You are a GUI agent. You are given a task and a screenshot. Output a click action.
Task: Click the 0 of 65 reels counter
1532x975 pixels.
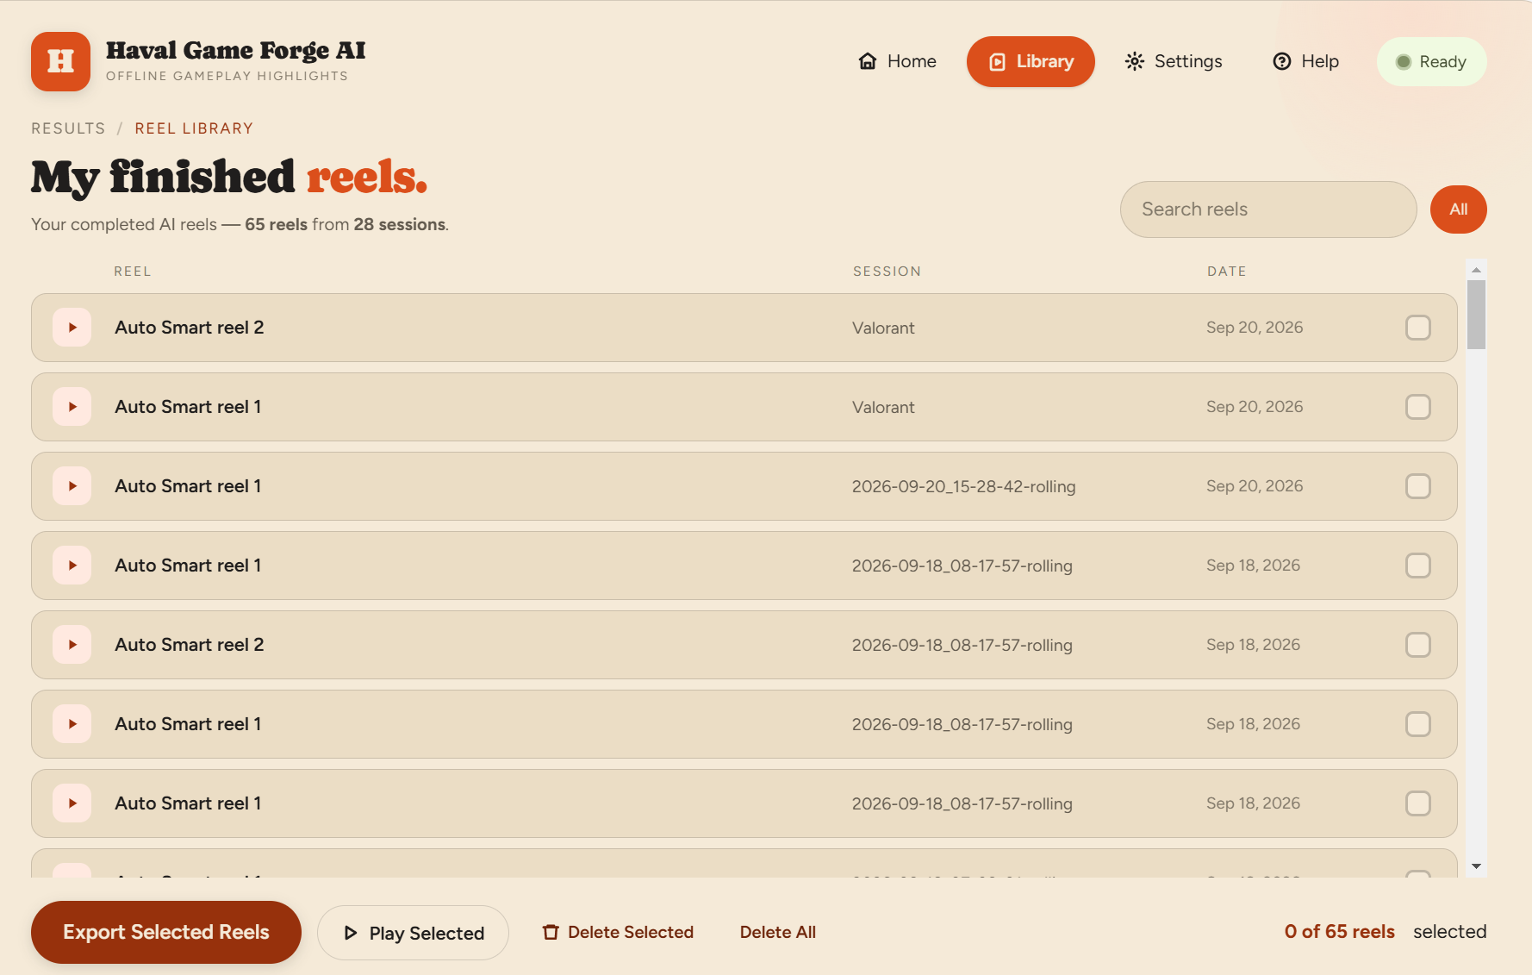tap(1339, 932)
